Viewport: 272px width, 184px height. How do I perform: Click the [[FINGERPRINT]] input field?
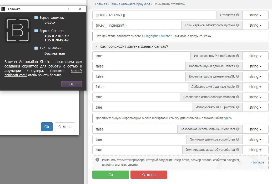[x=154, y=15]
